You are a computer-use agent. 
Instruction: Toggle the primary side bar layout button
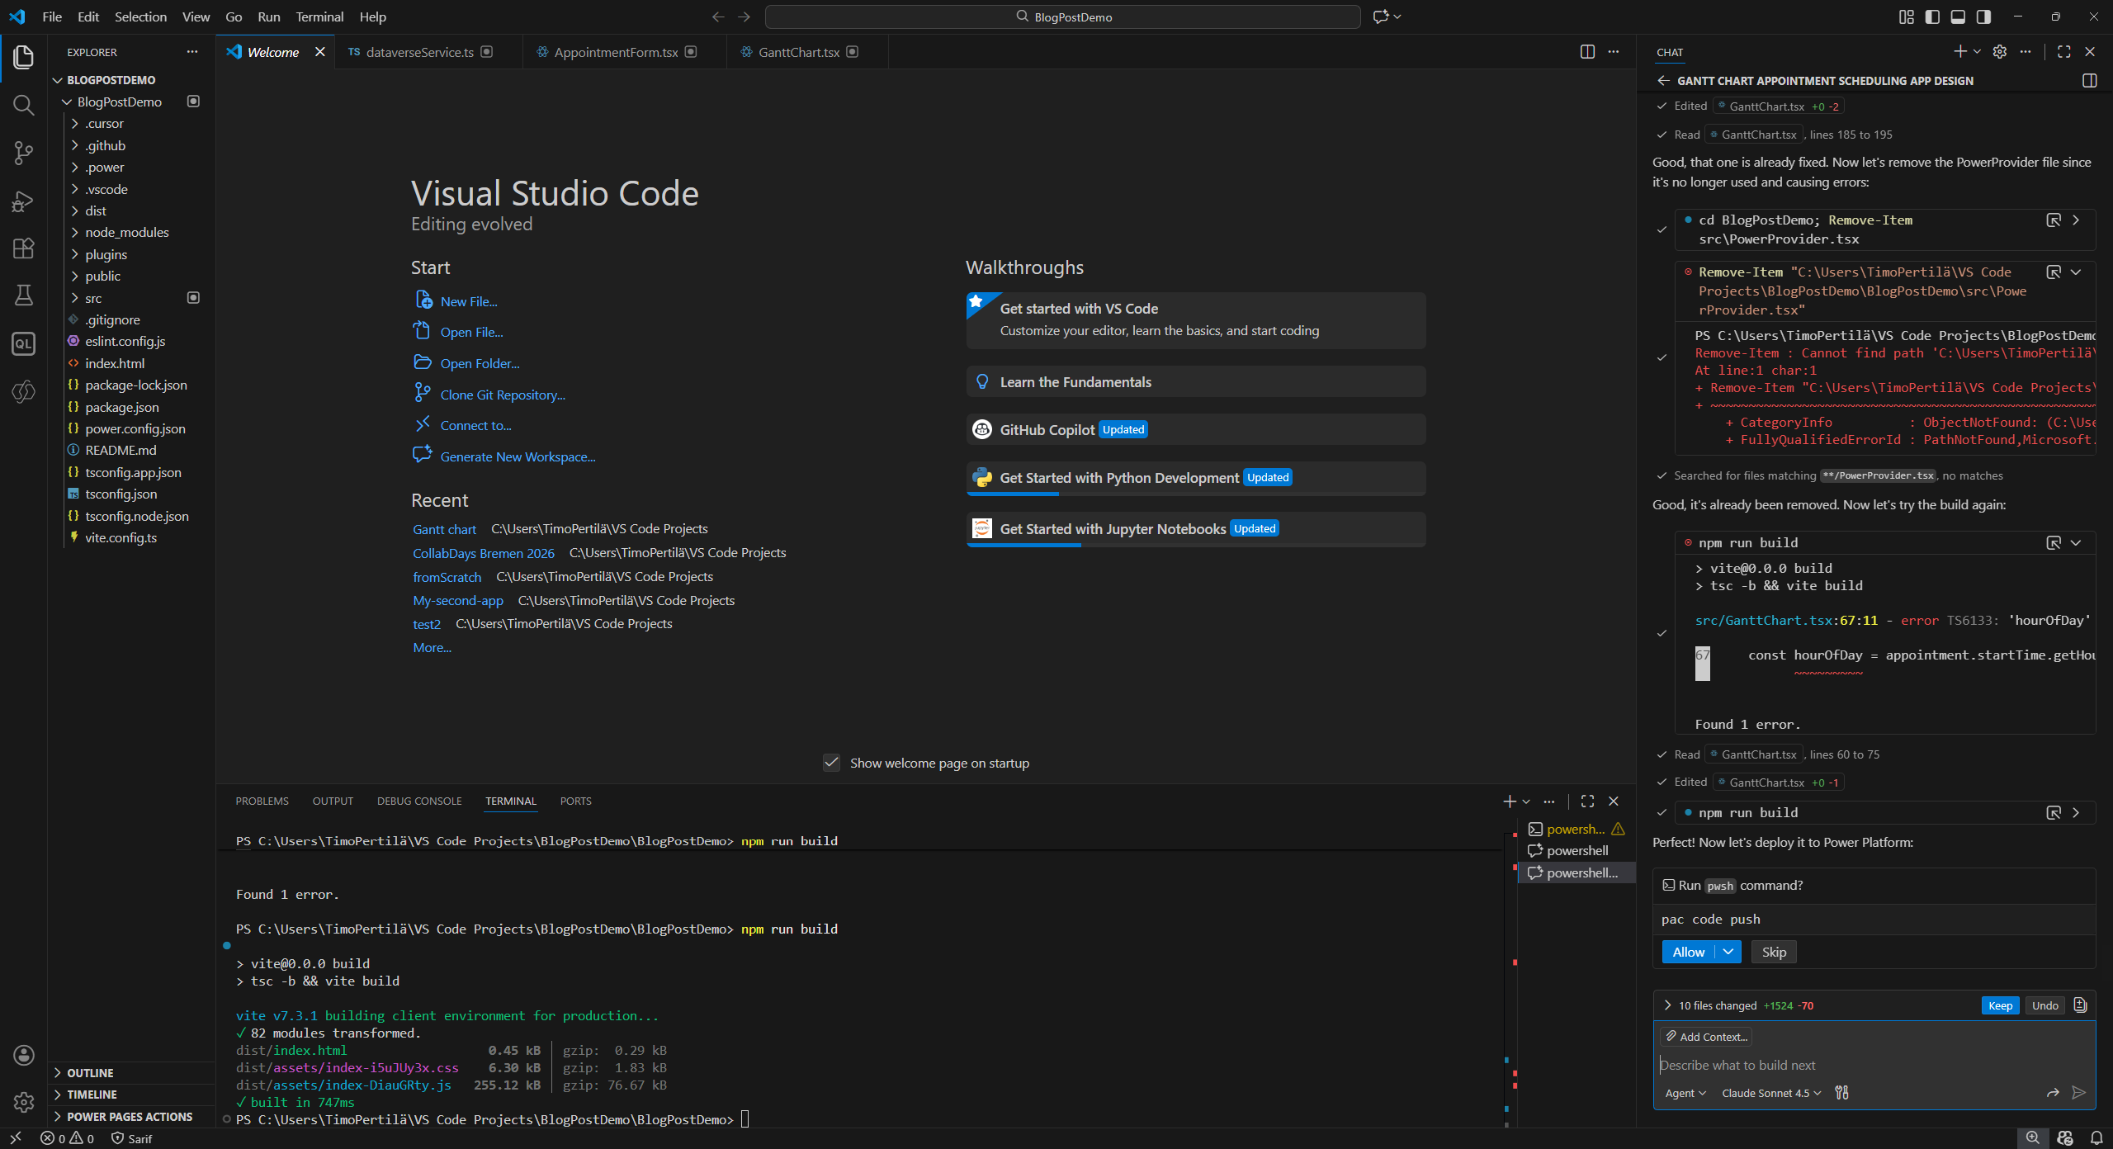(x=1931, y=17)
